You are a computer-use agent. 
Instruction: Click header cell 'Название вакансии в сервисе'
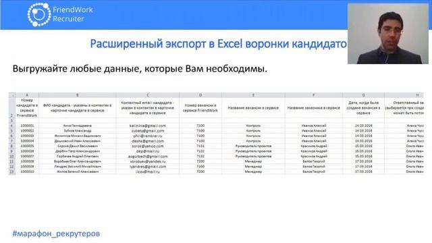(x=253, y=108)
